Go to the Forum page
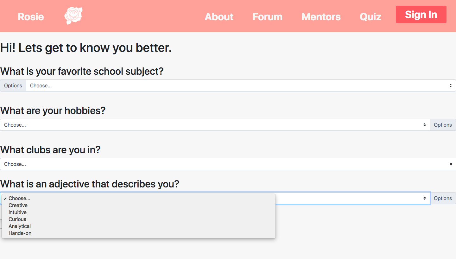This screenshot has height=259, width=456. [x=267, y=16]
